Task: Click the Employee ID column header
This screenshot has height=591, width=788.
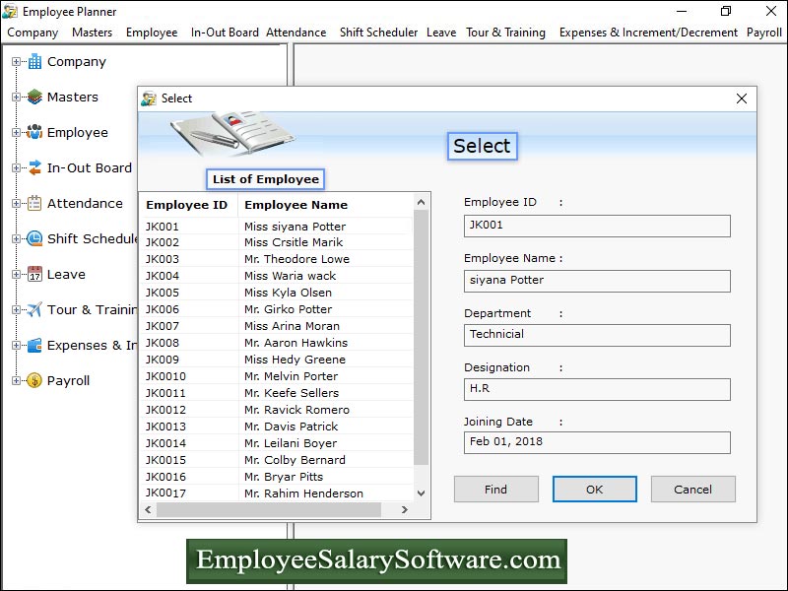Action: click(187, 205)
